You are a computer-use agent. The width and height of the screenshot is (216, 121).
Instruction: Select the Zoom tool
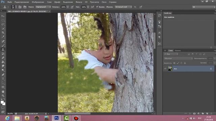(3, 95)
